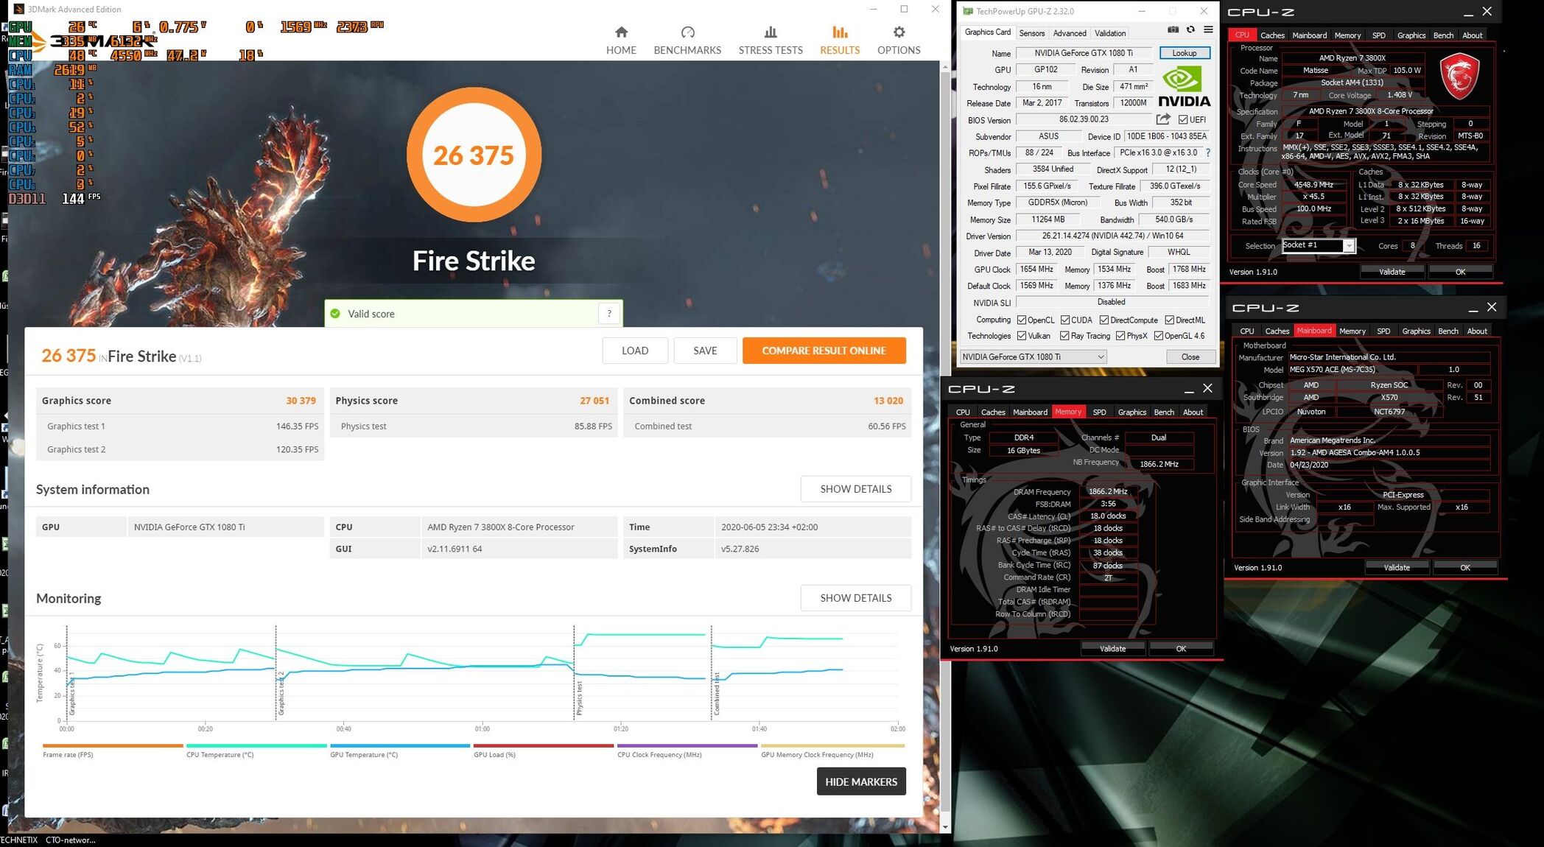Open SPD tab in the CPU-Z Memory window
Image resolution: width=1544 pixels, height=847 pixels.
1099,412
